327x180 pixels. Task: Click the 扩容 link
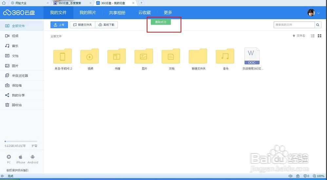pos(34,146)
